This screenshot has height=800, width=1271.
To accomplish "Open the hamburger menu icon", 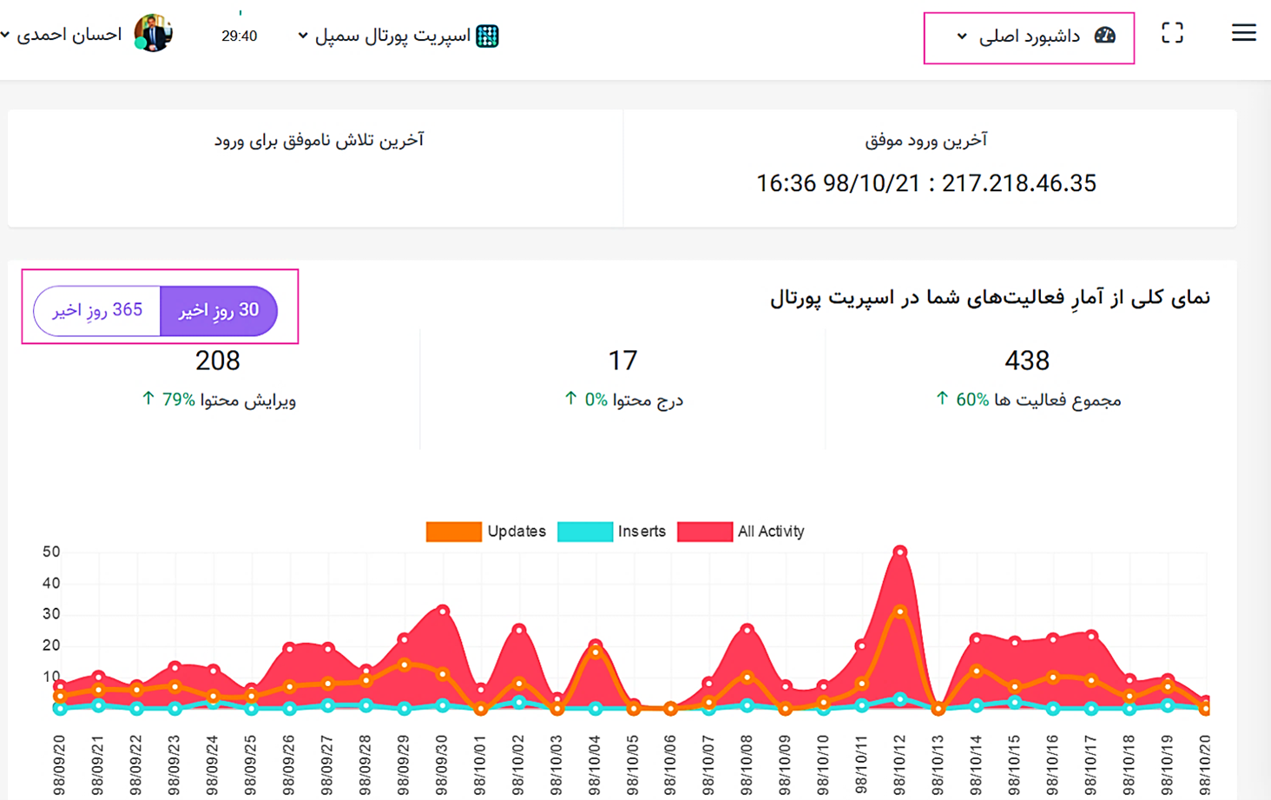I will pyautogui.click(x=1243, y=33).
